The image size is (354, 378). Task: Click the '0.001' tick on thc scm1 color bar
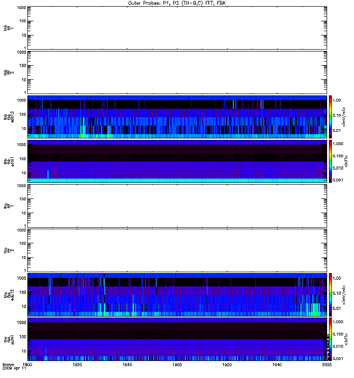coord(338,359)
